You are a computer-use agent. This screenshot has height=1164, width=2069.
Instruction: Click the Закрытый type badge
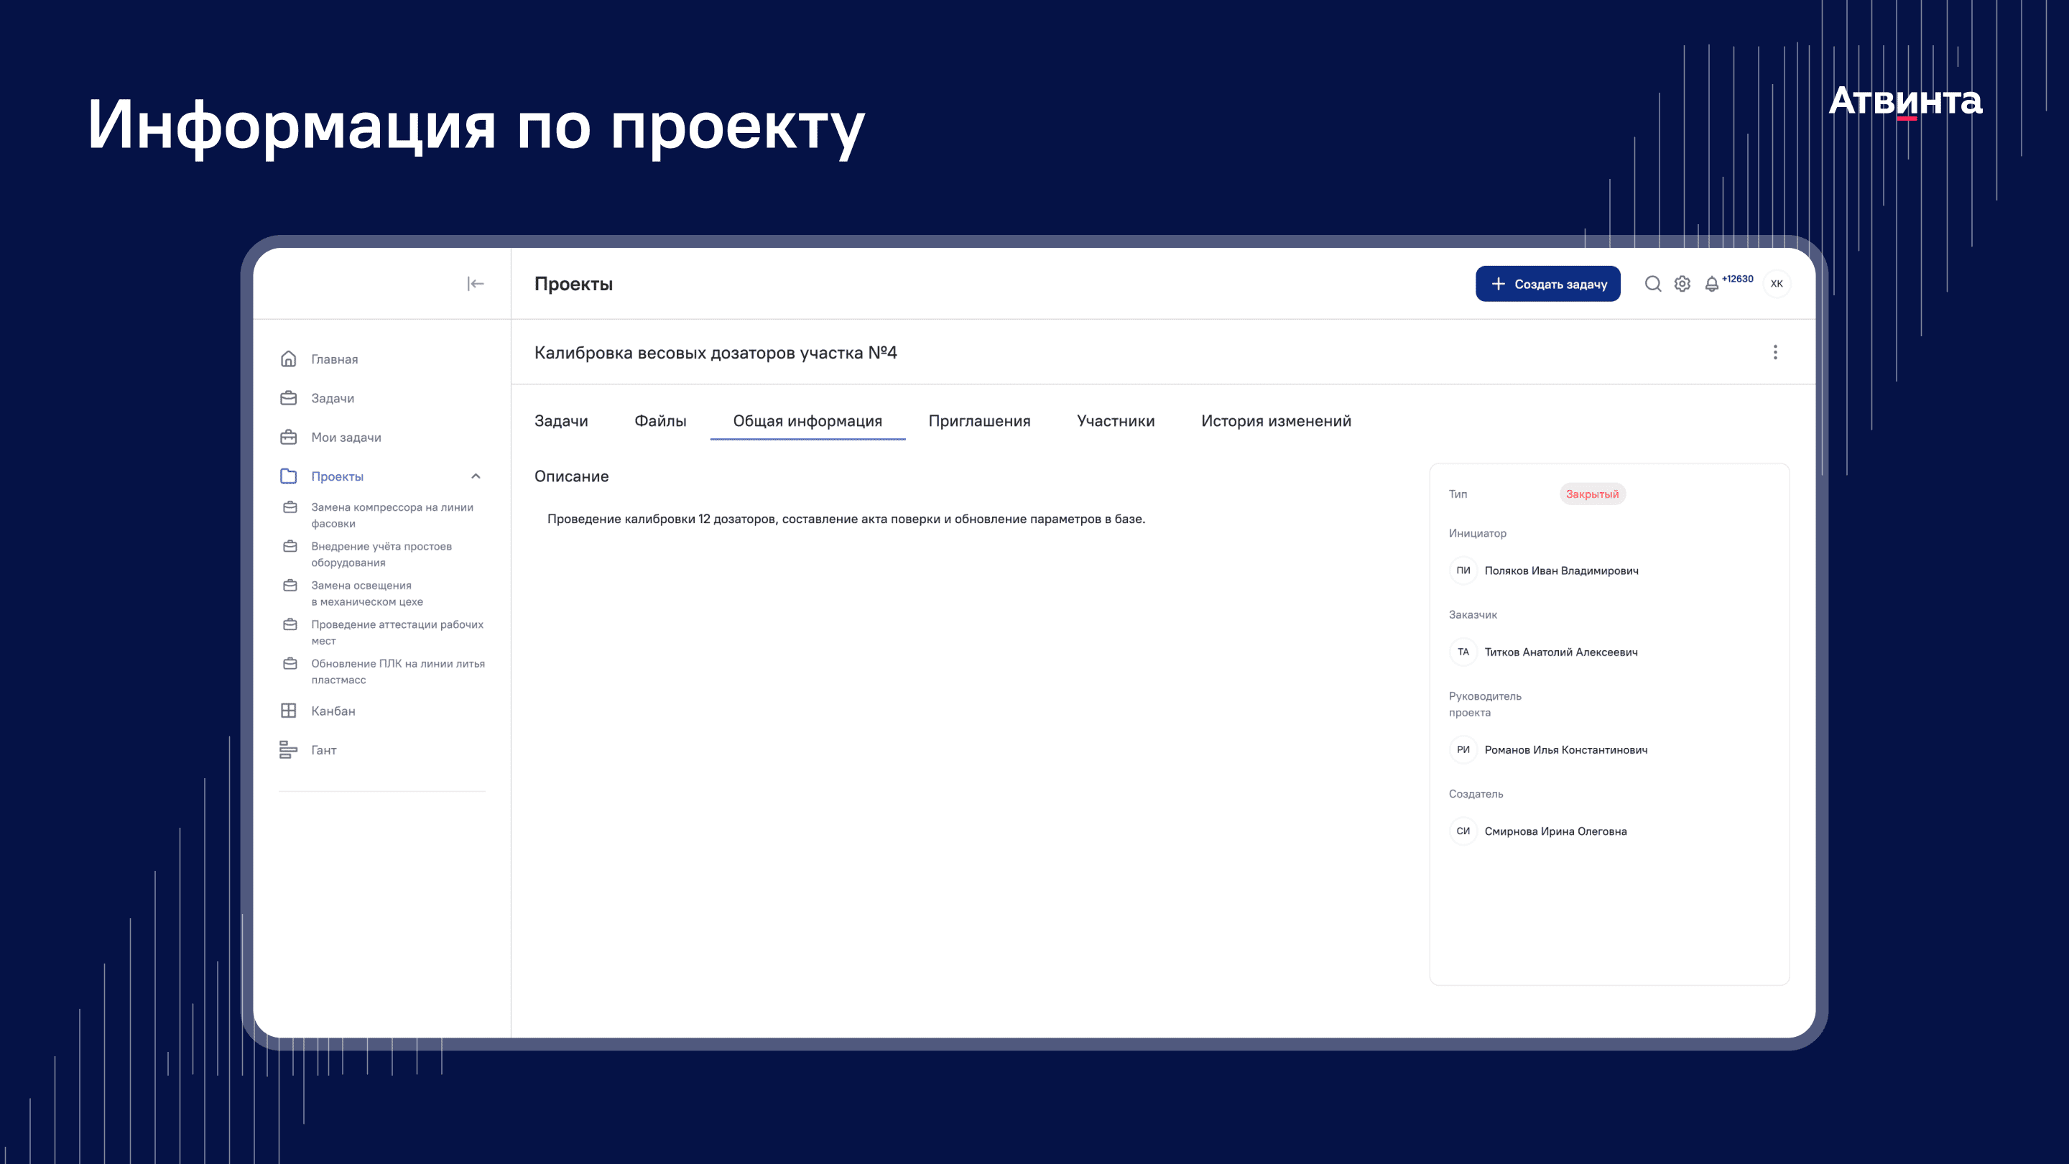pos(1592,494)
